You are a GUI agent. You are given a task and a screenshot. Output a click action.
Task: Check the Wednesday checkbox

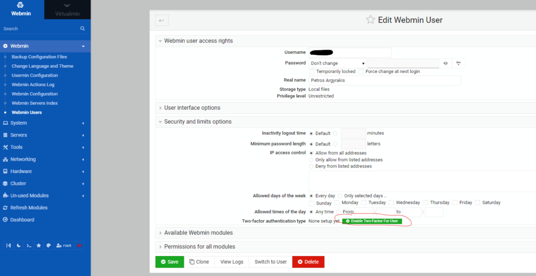[x=392, y=202]
